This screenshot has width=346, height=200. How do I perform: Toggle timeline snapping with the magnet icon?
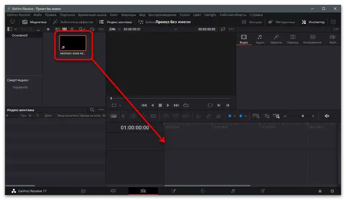[198, 116]
